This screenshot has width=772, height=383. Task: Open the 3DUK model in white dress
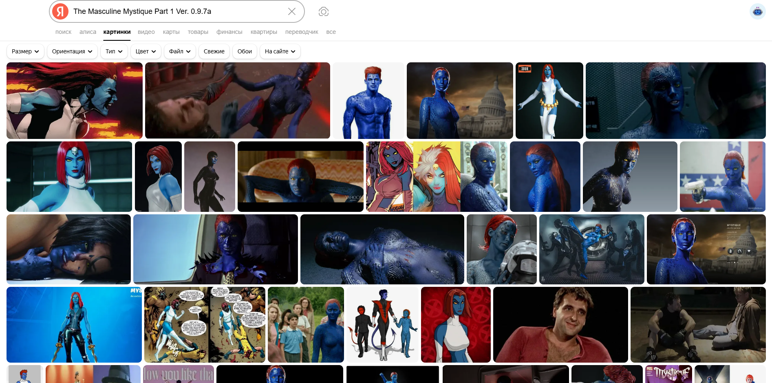[x=549, y=101]
